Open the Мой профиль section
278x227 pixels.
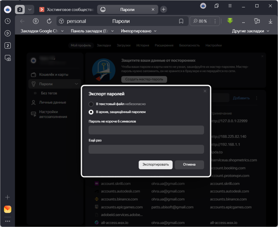click(x=81, y=45)
